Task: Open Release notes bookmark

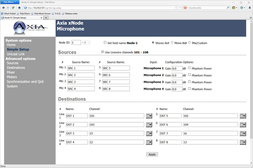Action: (x=70, y=14)
